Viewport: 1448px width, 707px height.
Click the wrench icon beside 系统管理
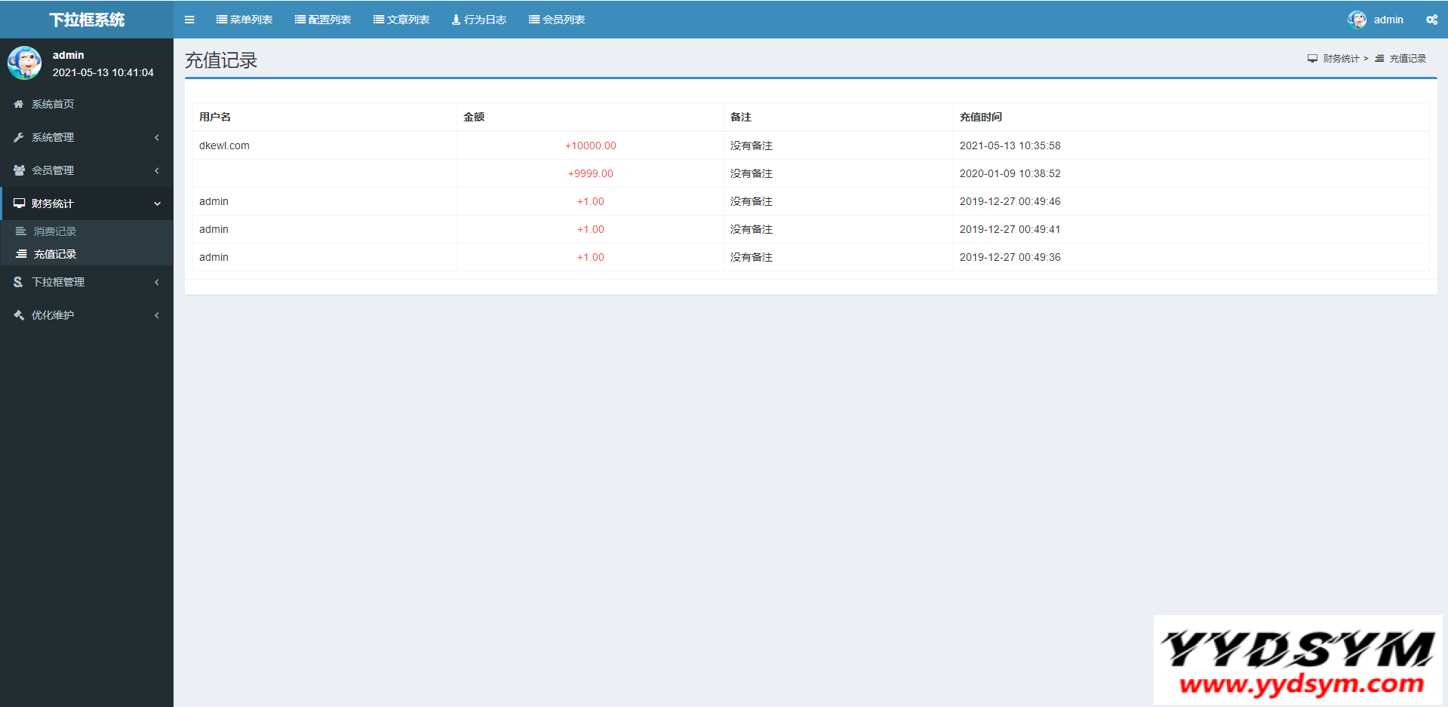point(19,137)
